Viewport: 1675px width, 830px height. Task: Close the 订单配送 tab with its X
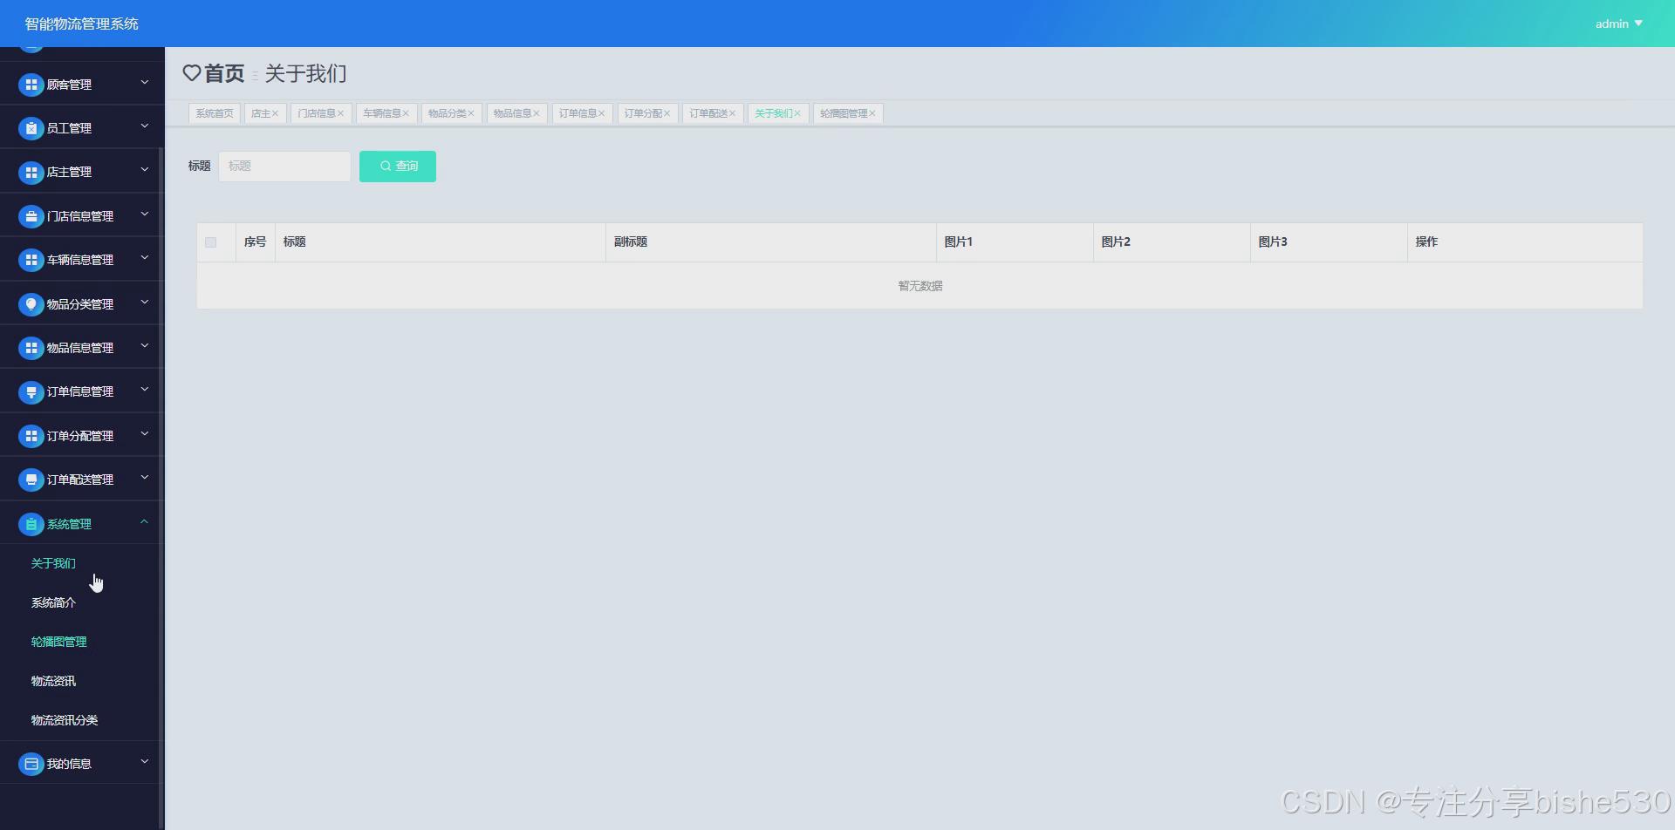732,113
